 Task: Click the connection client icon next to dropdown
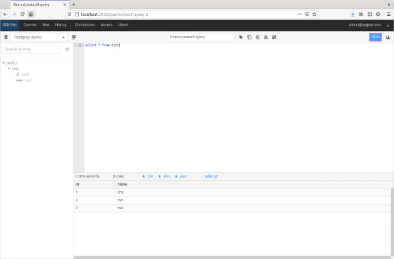point(74,37)
